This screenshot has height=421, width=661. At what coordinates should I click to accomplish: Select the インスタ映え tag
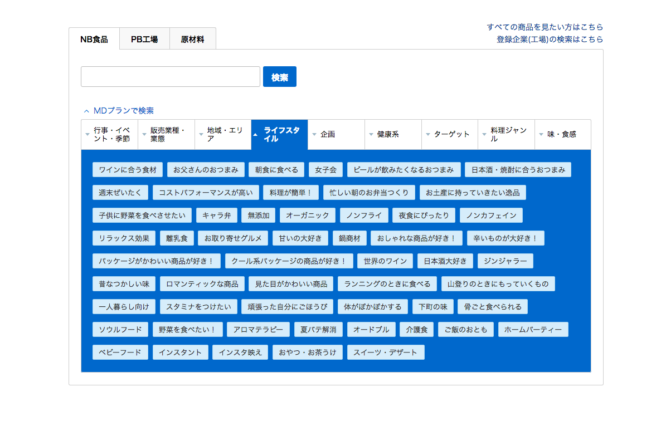tap(240, 352)
